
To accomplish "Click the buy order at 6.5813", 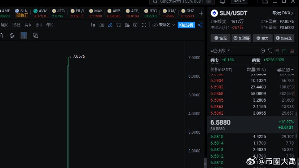I will (252, 150).
